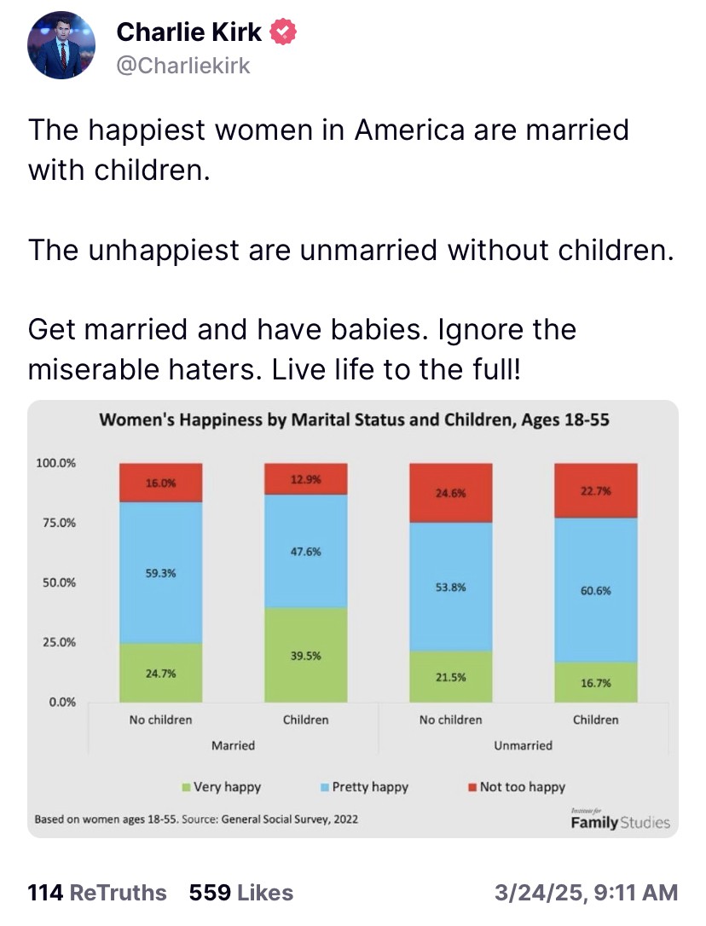Open the Charlie Kirk display name
Image resolution: width=706 pixels, height=926 pixels.
[x=190, y=32]
